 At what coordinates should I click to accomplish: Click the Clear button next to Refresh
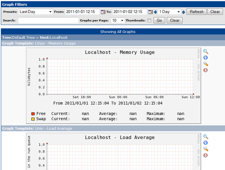point(215,12)
